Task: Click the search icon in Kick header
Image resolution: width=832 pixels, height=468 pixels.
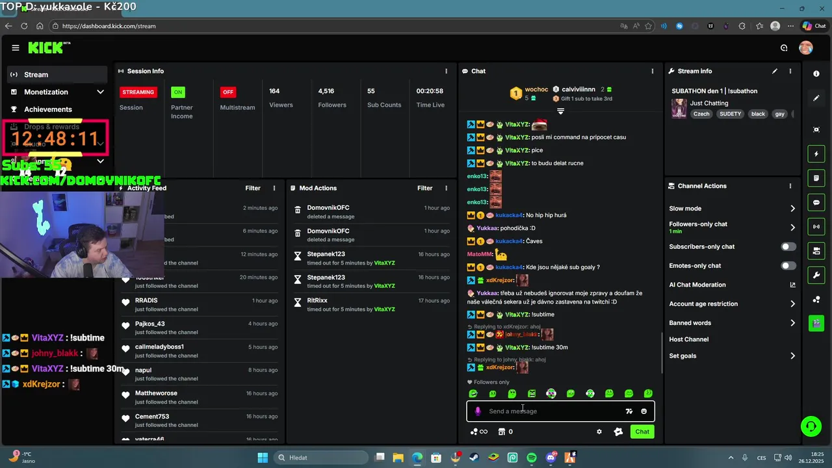Action: coord(784,47)
